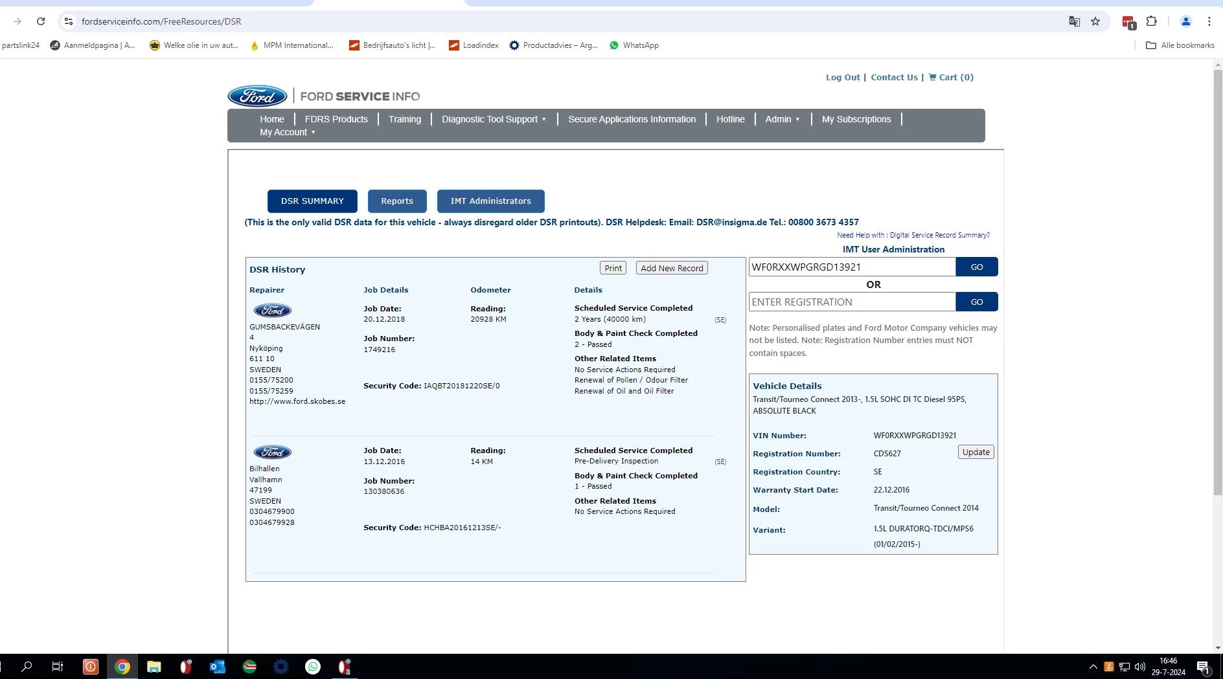The height and width of the screenshot is (679, 1223).
Task: Open the MPM International bookmark
Action: (x=291, y=45)
